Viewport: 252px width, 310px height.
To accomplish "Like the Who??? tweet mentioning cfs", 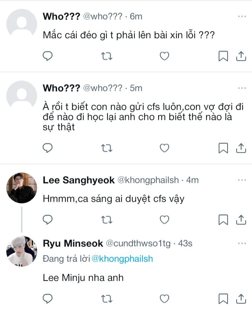I will click(x=164, y=148).
